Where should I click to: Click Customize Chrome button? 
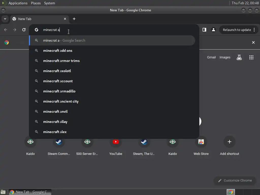point(235,181)
